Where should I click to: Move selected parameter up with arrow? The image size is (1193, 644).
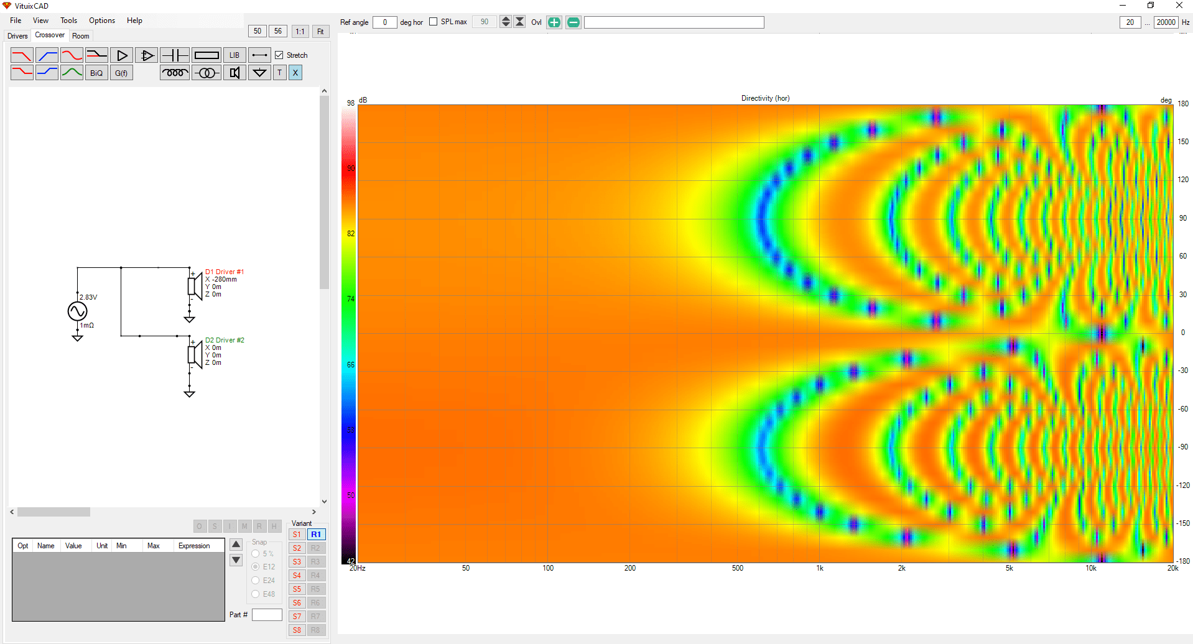coord(236,545)
